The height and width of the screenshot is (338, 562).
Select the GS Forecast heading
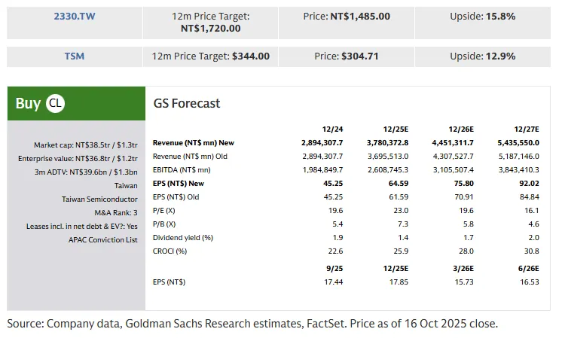click(187, 103)
